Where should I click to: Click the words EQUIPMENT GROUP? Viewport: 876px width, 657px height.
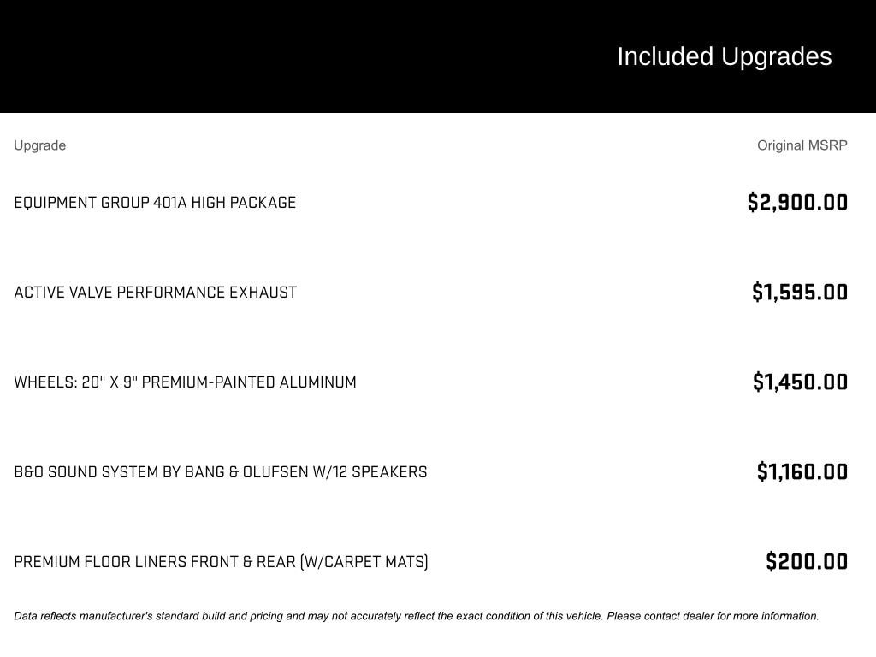(x=81, y=203)
